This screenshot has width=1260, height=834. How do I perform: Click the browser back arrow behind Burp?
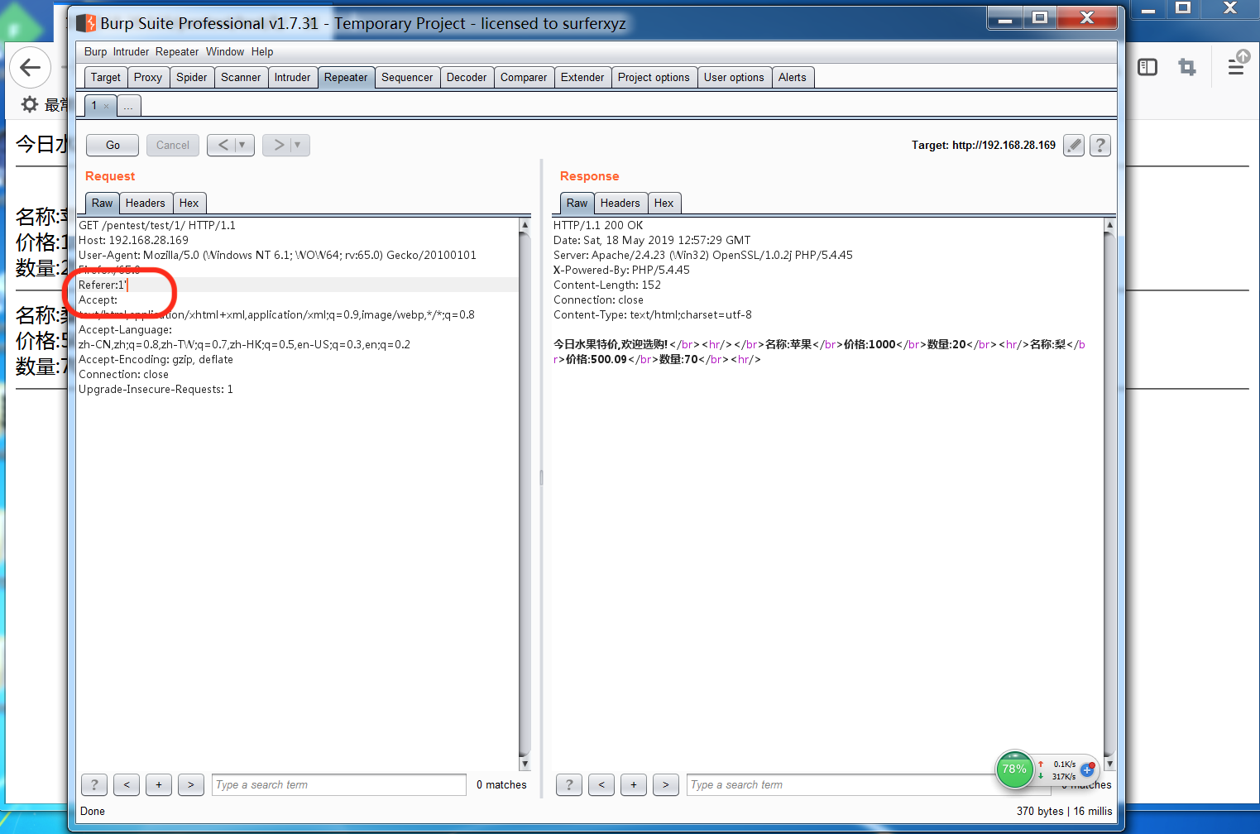click(30, 68)
